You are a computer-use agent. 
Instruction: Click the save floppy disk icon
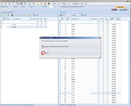[18, 4]
